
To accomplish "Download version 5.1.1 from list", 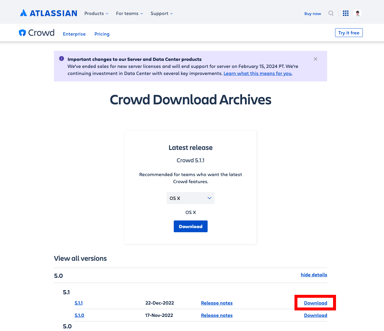I will point(315,303).
